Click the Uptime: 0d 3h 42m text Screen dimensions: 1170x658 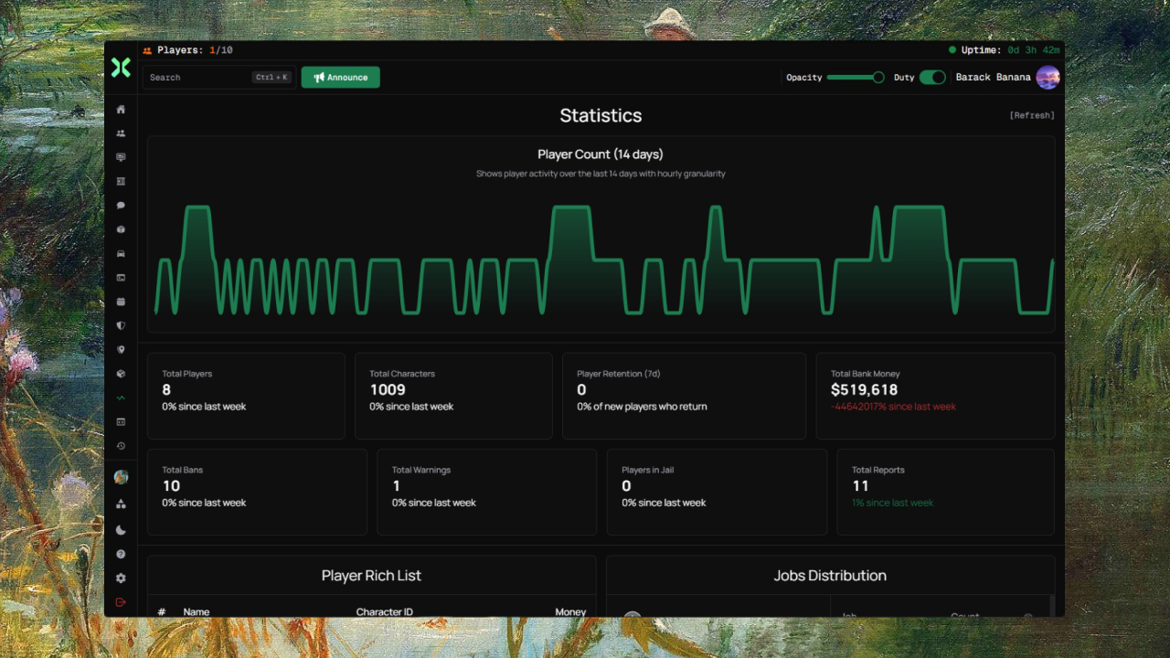point(1011,50)
